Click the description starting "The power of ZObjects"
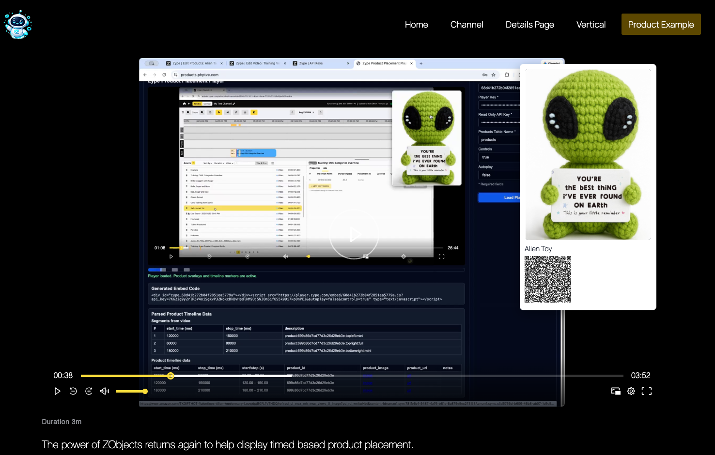 [228, 445]
